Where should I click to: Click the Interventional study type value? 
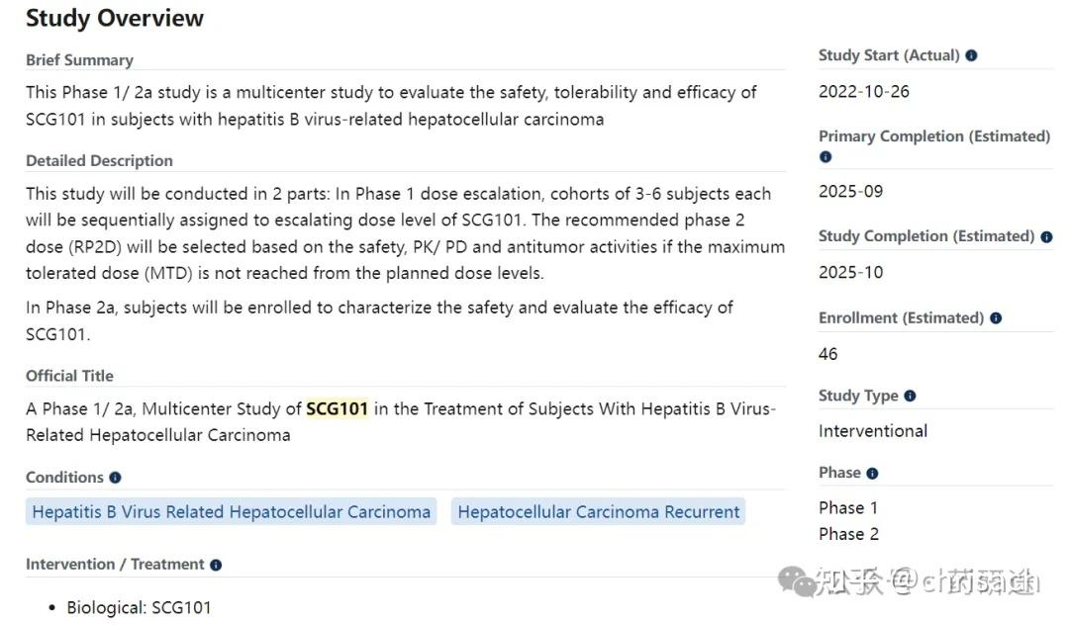[872, 431]
